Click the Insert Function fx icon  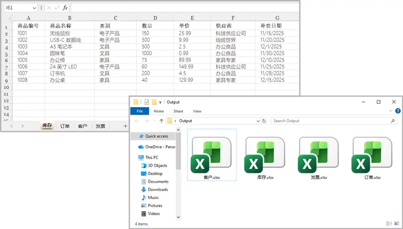65,8
